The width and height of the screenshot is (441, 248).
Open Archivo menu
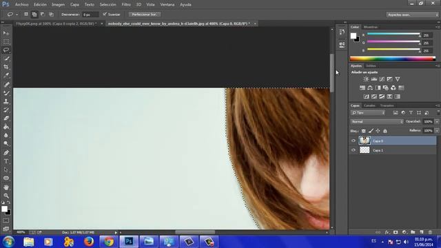(21, 5)
